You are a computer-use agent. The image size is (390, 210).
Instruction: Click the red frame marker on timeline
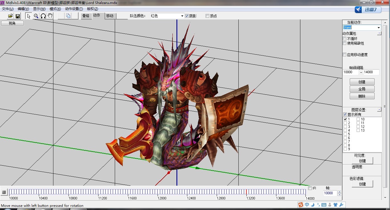[x=246, y=192]
